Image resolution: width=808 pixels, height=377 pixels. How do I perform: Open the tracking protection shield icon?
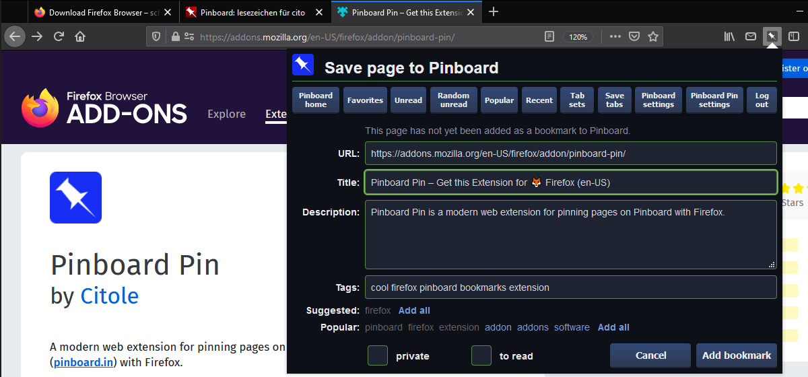click(x=156, y=36)
